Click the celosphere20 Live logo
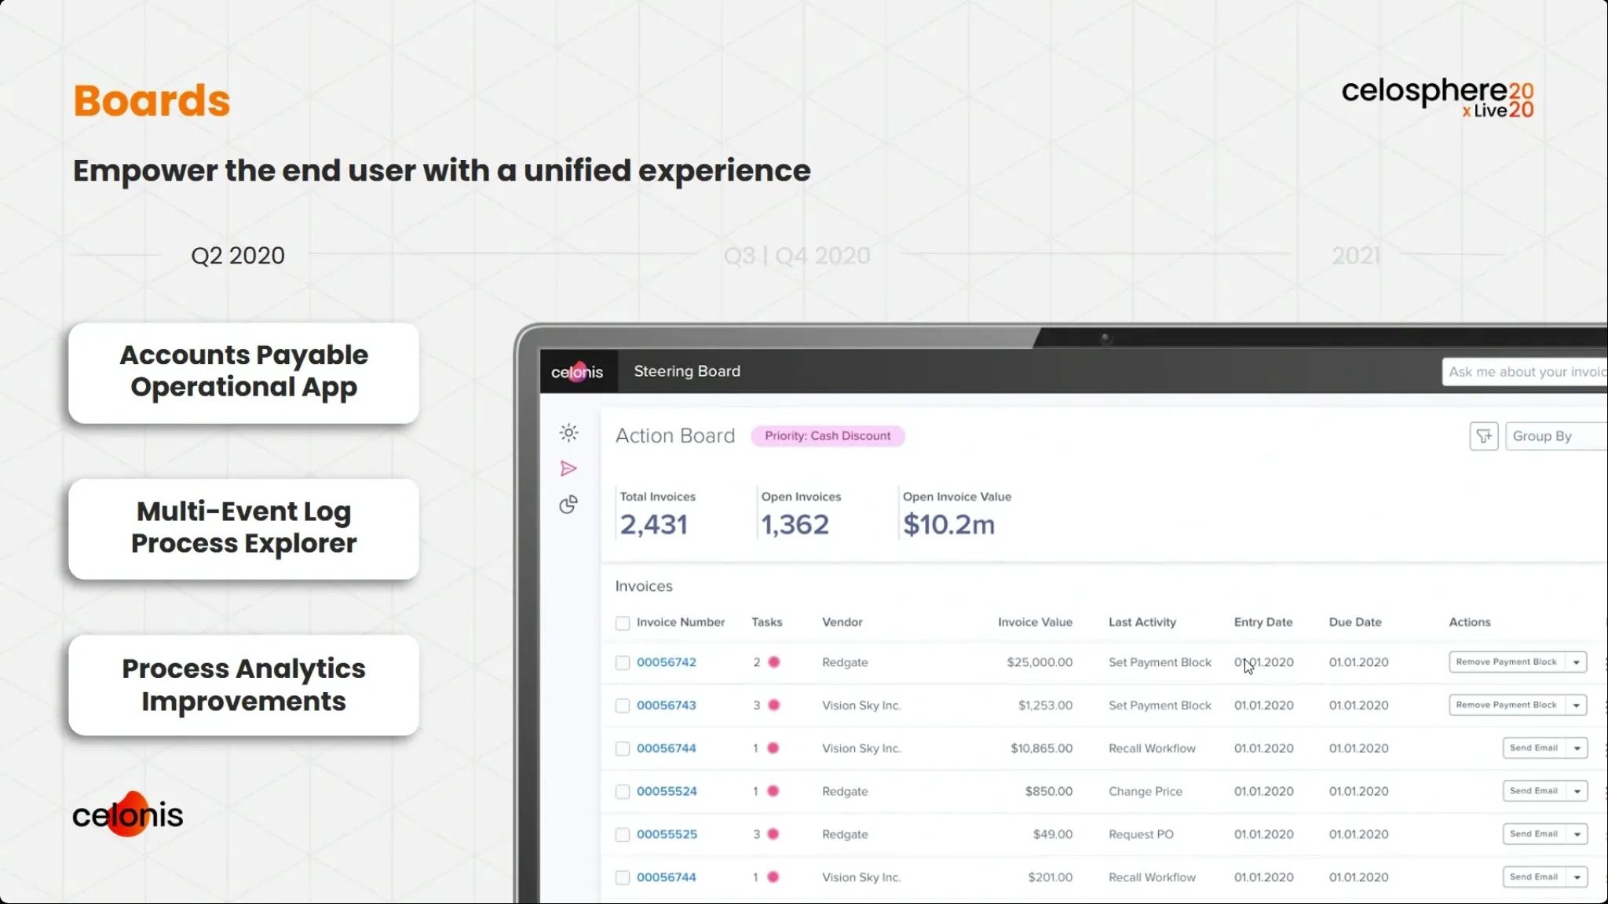 (x=1438, y=98)
